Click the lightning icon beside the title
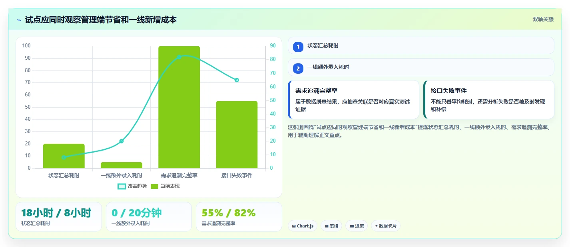Screen dimensions: 570x247 coord(19,20)
